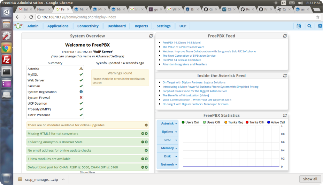Expand the Asterisk statistics dropdown

pos(169,123)
